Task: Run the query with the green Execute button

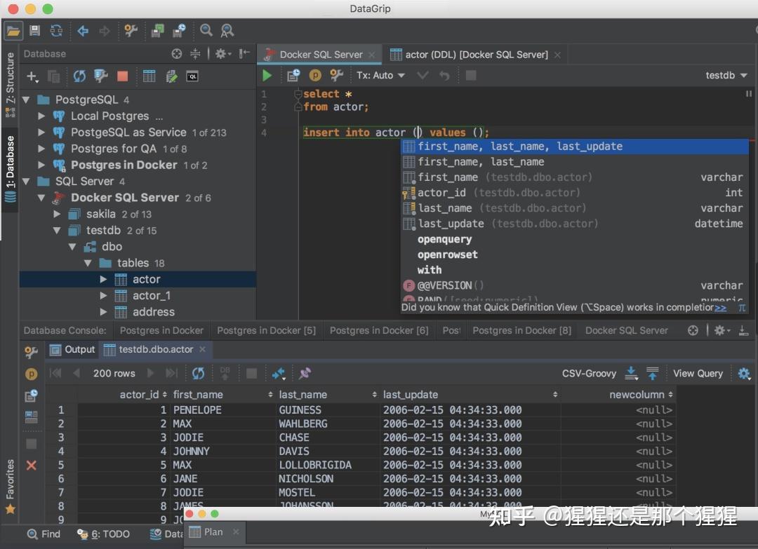Action: coord(267,75)
